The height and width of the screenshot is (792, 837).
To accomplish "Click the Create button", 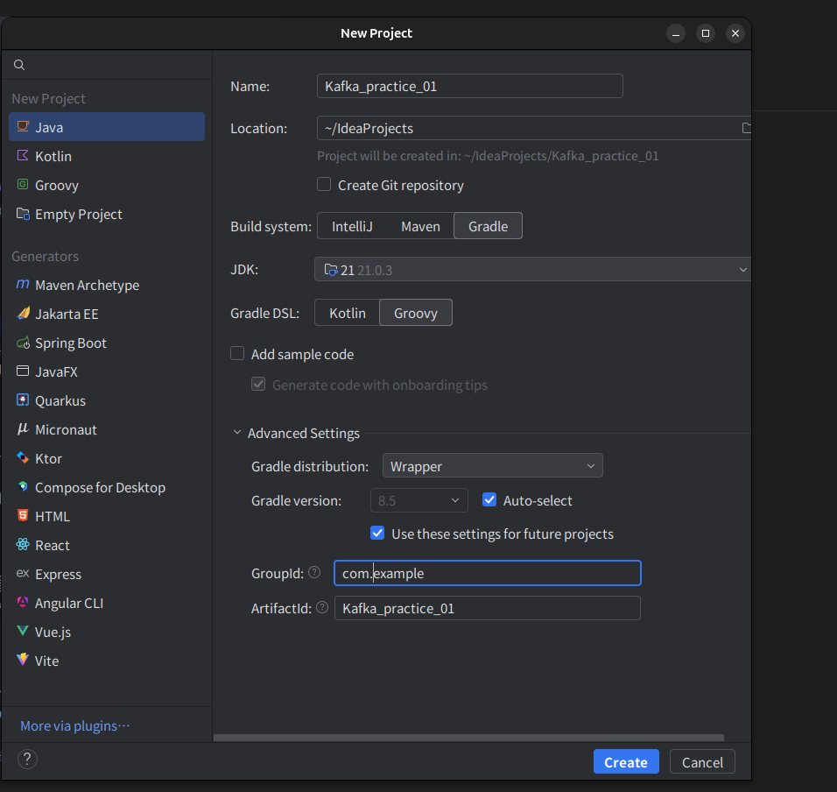I will point(626,761).
